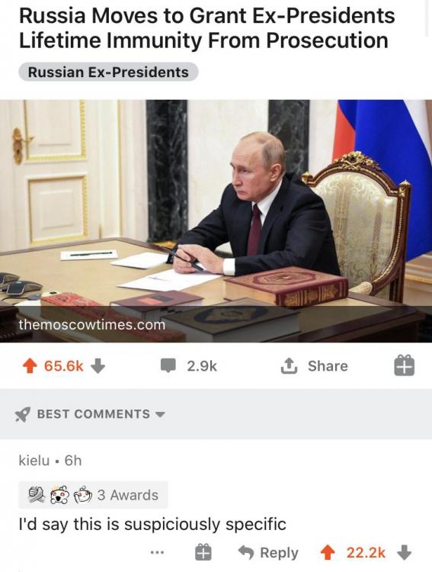Open comment three-dot options menu
The height and width of the screenshot is (572, 432).
[157, 553]
